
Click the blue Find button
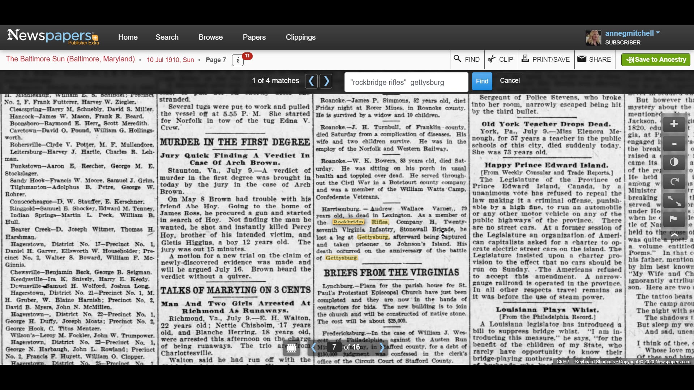[482, 82]
